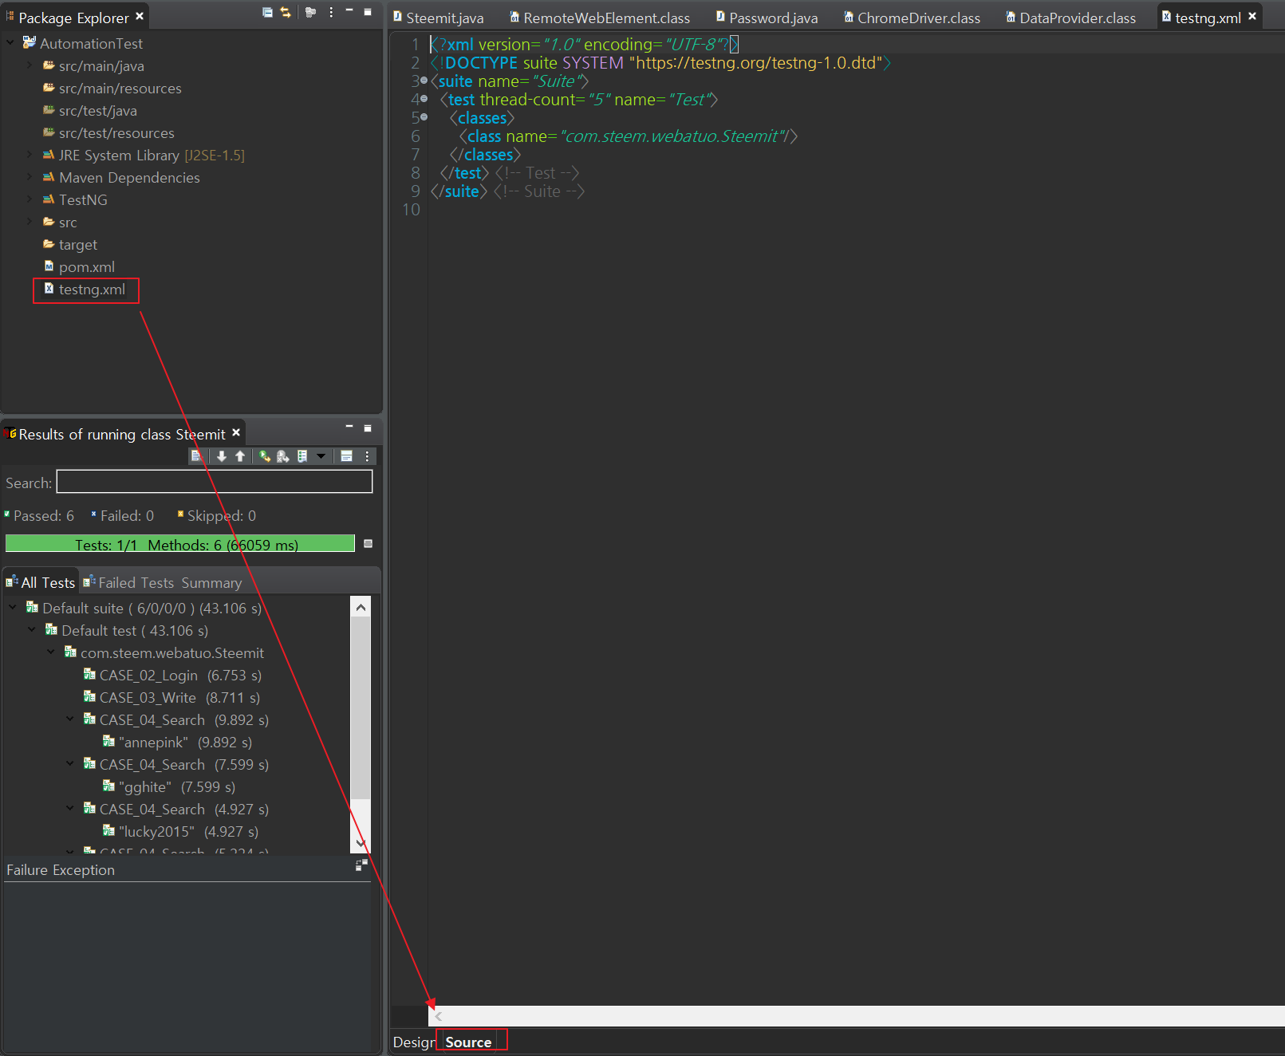
Task: Select the "gghite" test parameter row
Action: point(169,786)
